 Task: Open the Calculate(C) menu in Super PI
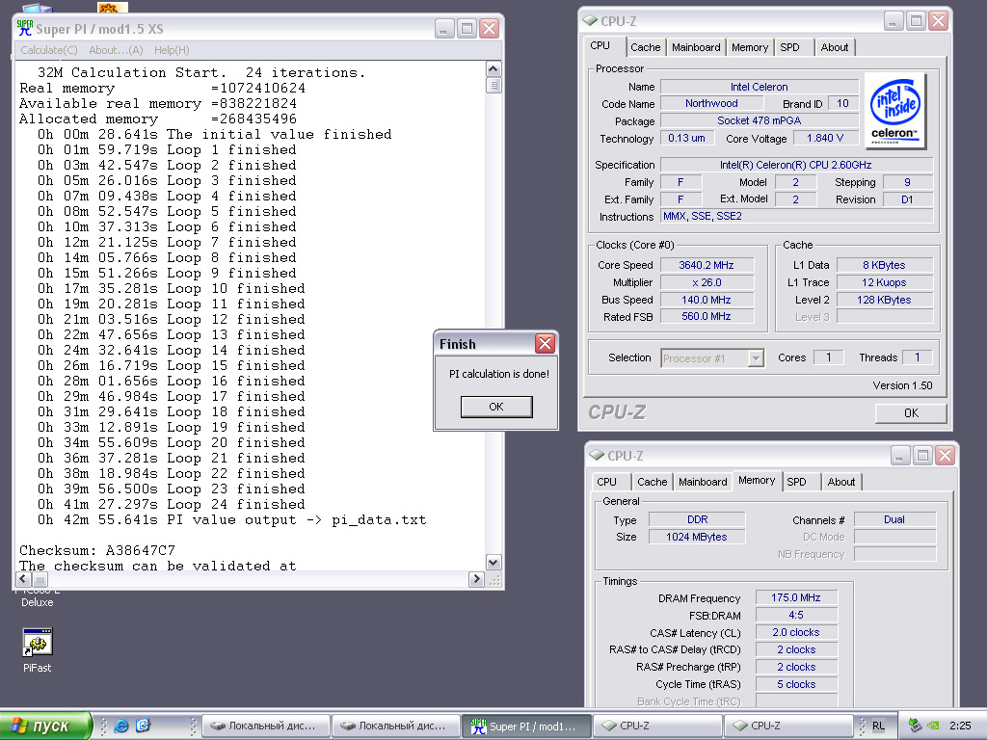click(x=48, y=50)
